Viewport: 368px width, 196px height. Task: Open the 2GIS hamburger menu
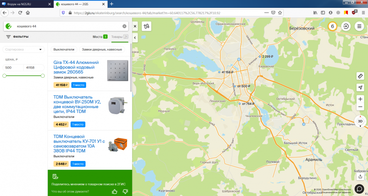pos(359,26)
